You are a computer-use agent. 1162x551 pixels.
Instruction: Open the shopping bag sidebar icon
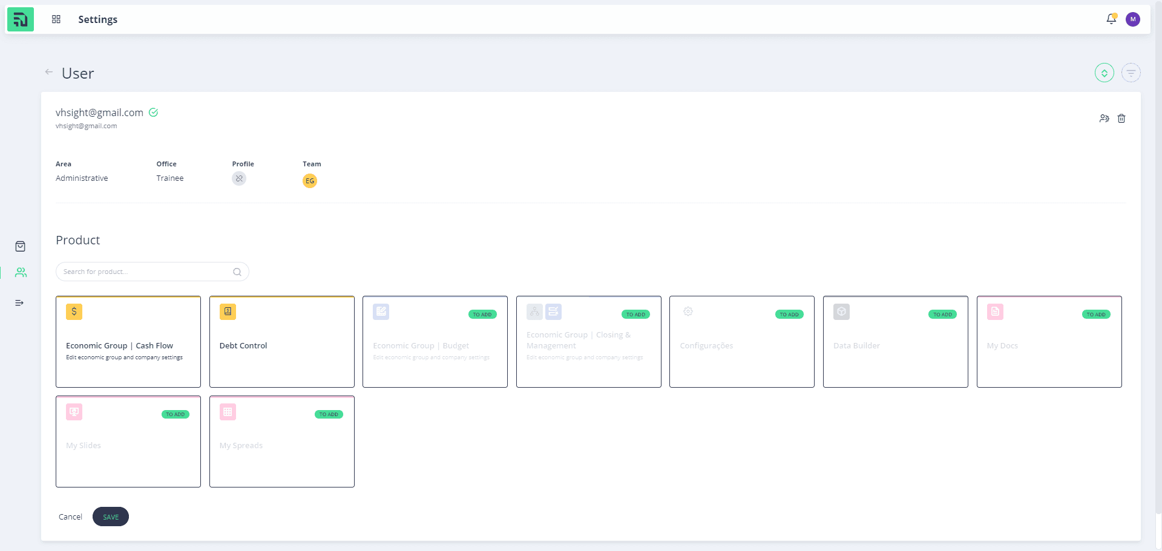[20, 246]
